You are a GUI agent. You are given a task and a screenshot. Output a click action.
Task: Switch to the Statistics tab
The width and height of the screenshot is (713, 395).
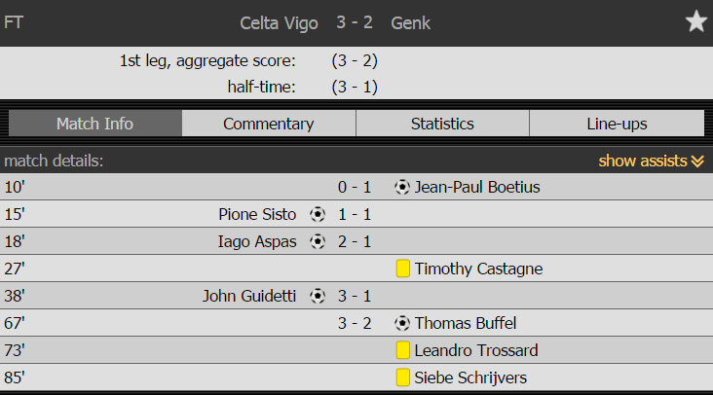click(x=442, y=124)
